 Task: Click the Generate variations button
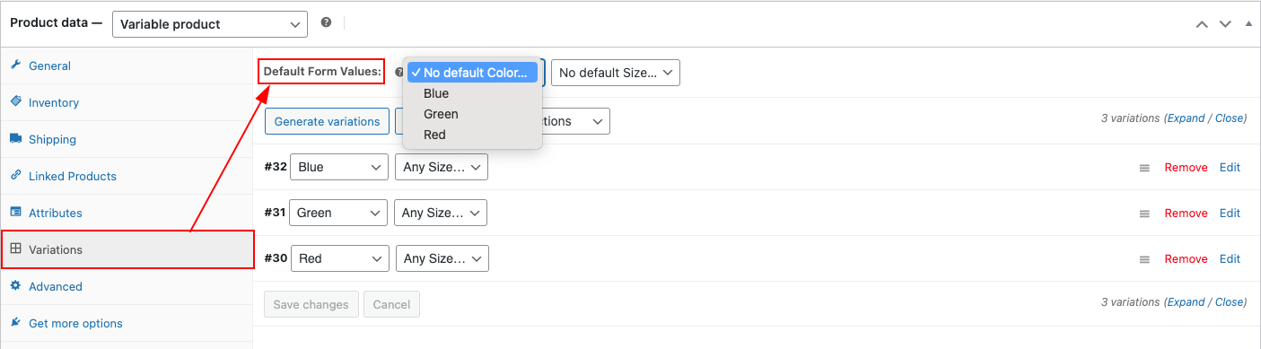[327, 121]
